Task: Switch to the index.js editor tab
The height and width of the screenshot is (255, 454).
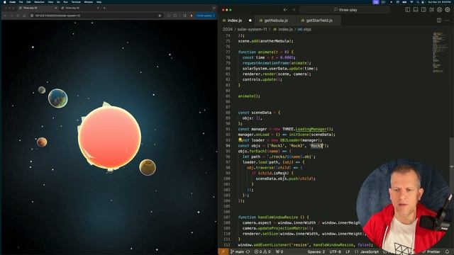Action: 235,21
